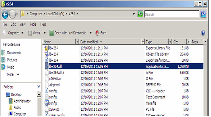Sort by the Type column header

(156, 42)
